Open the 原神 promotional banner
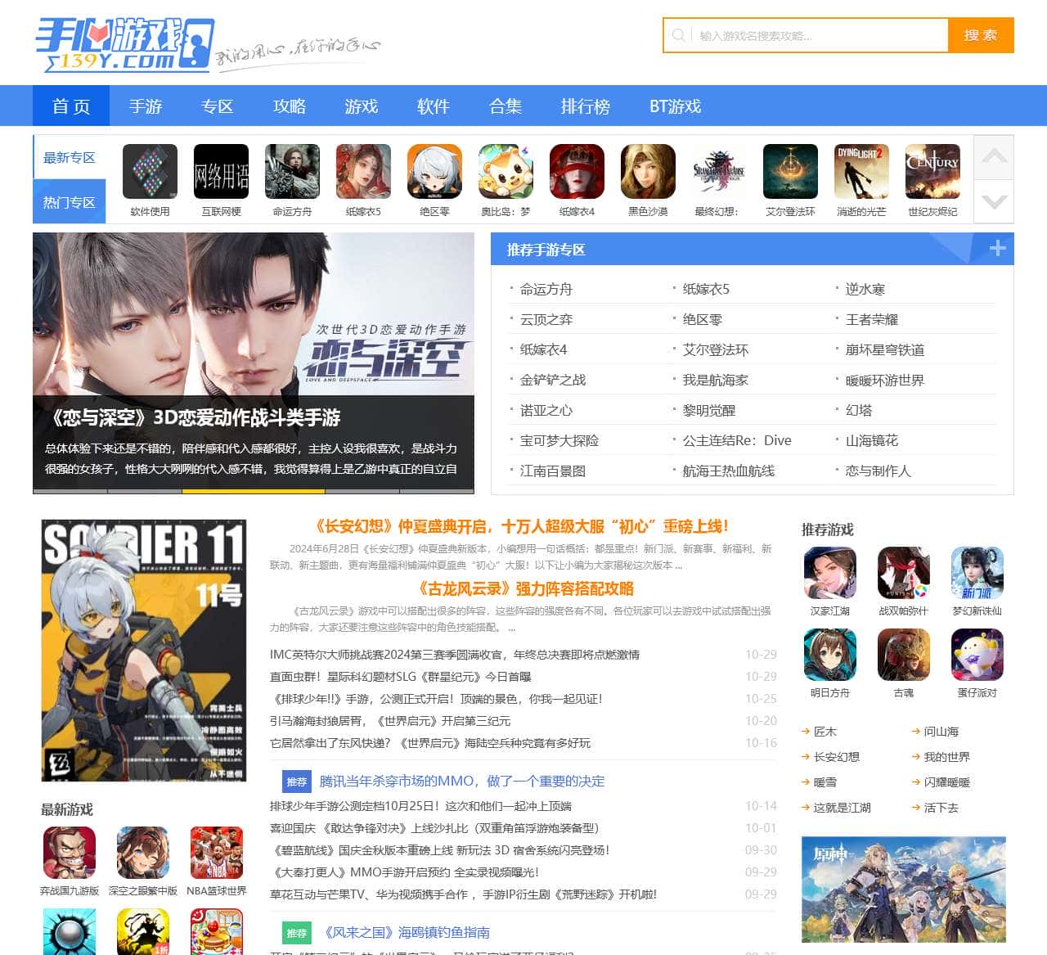The height and width of the screenshot is (955, 1047). click(x=904, y=890)
